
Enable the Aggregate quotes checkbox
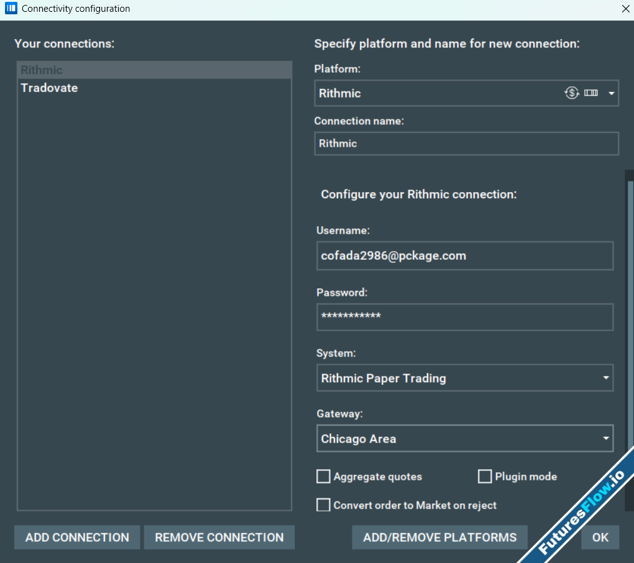click(323, 477)
